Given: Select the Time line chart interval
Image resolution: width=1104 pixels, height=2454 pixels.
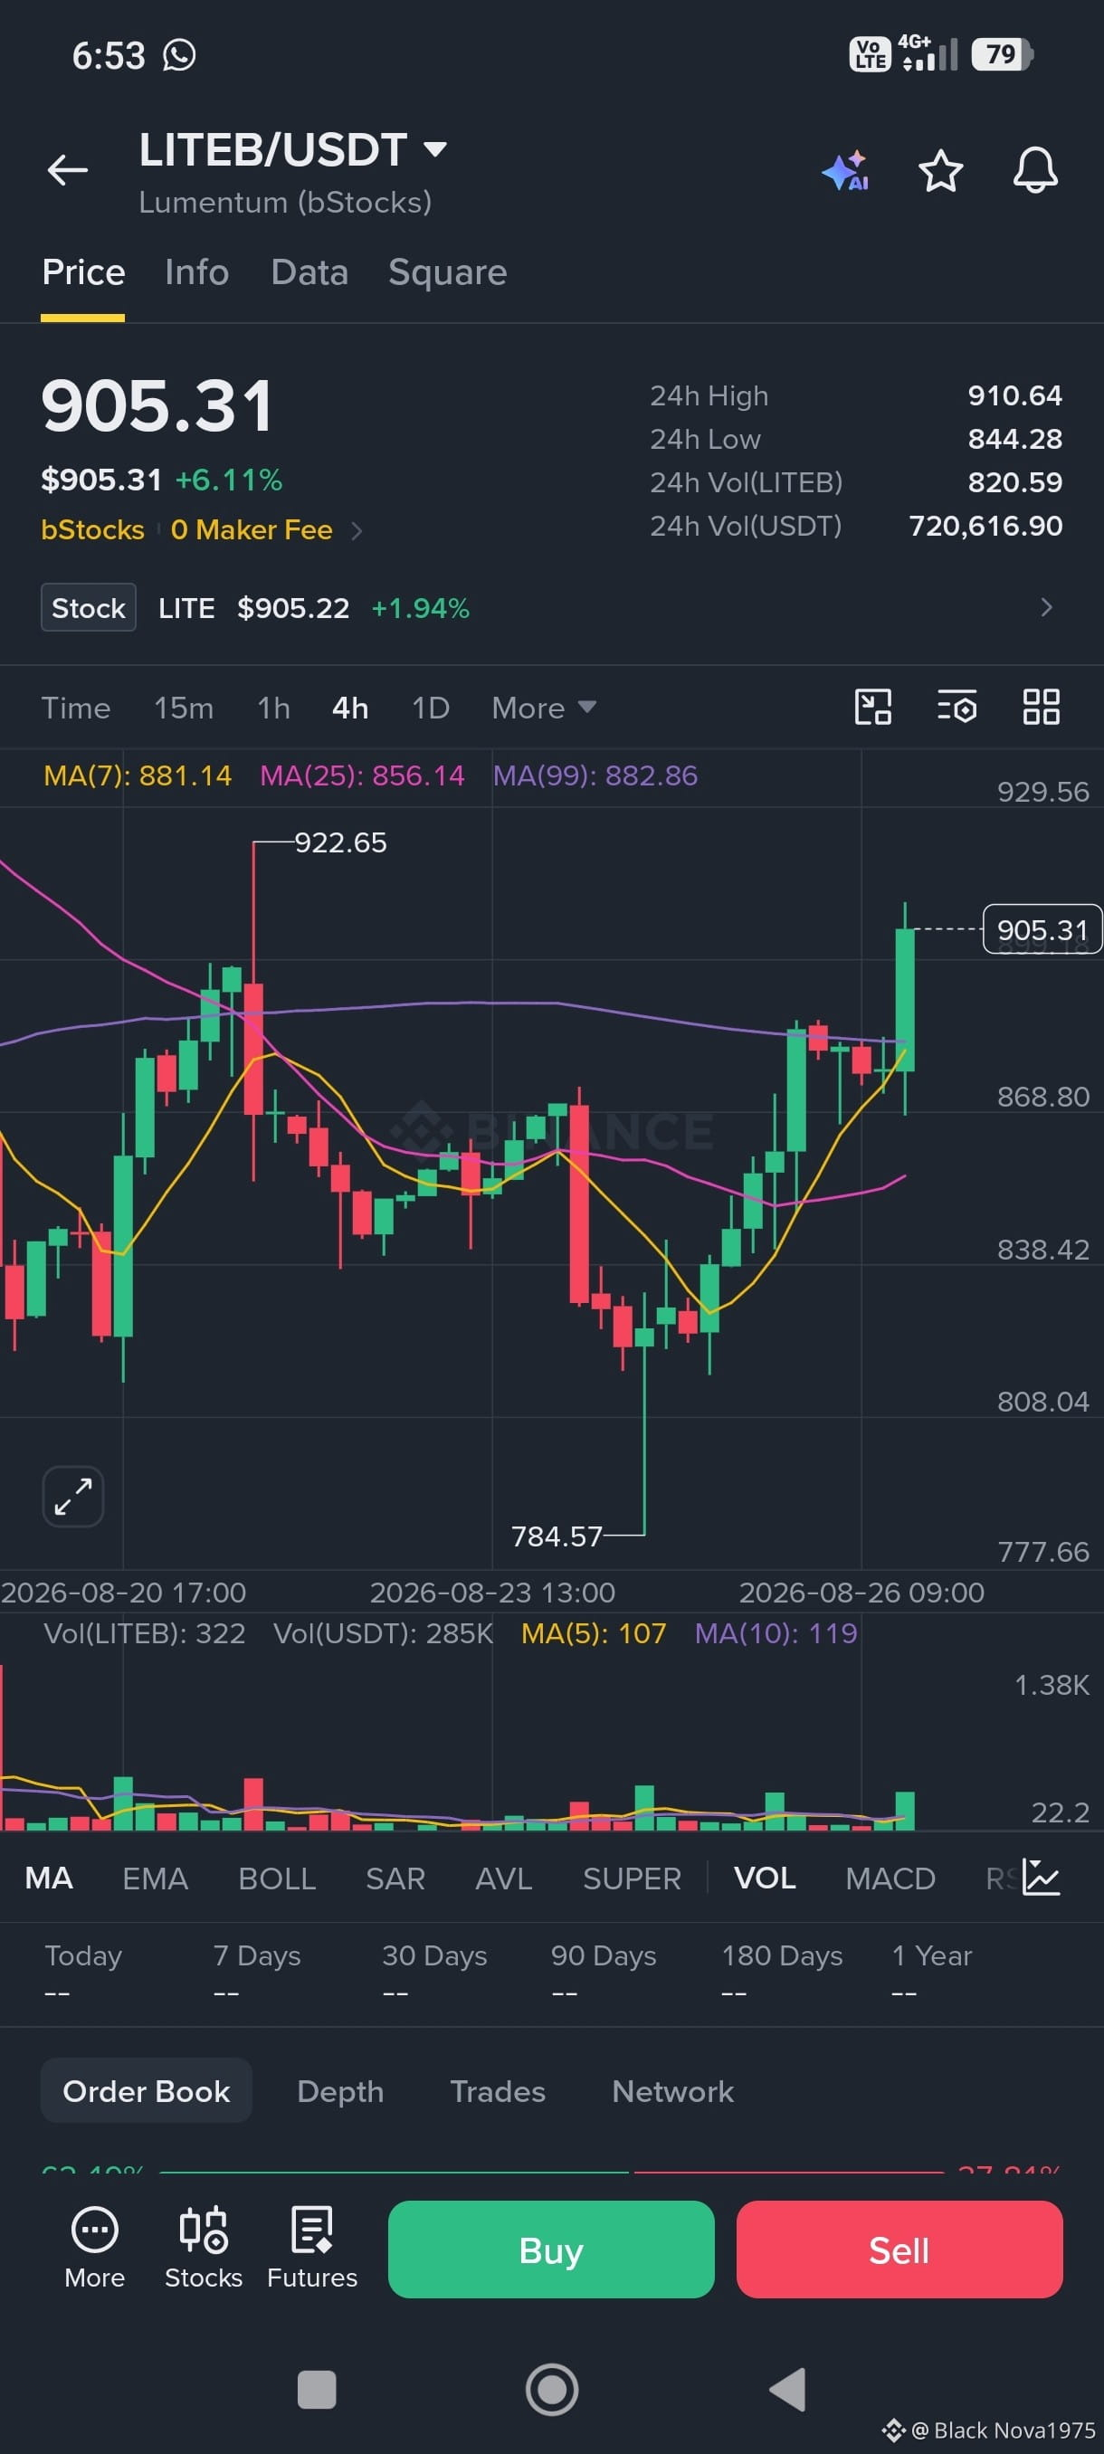Looking at the screenshot, I should click(x=75, y=708).
